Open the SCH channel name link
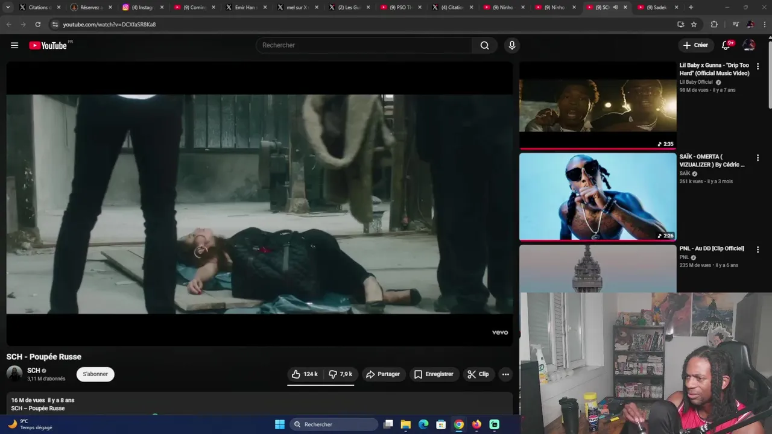 click(34, 371)
